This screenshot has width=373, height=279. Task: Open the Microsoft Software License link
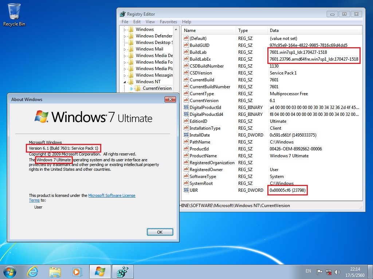pyautogui.click(x=112, y=195)
